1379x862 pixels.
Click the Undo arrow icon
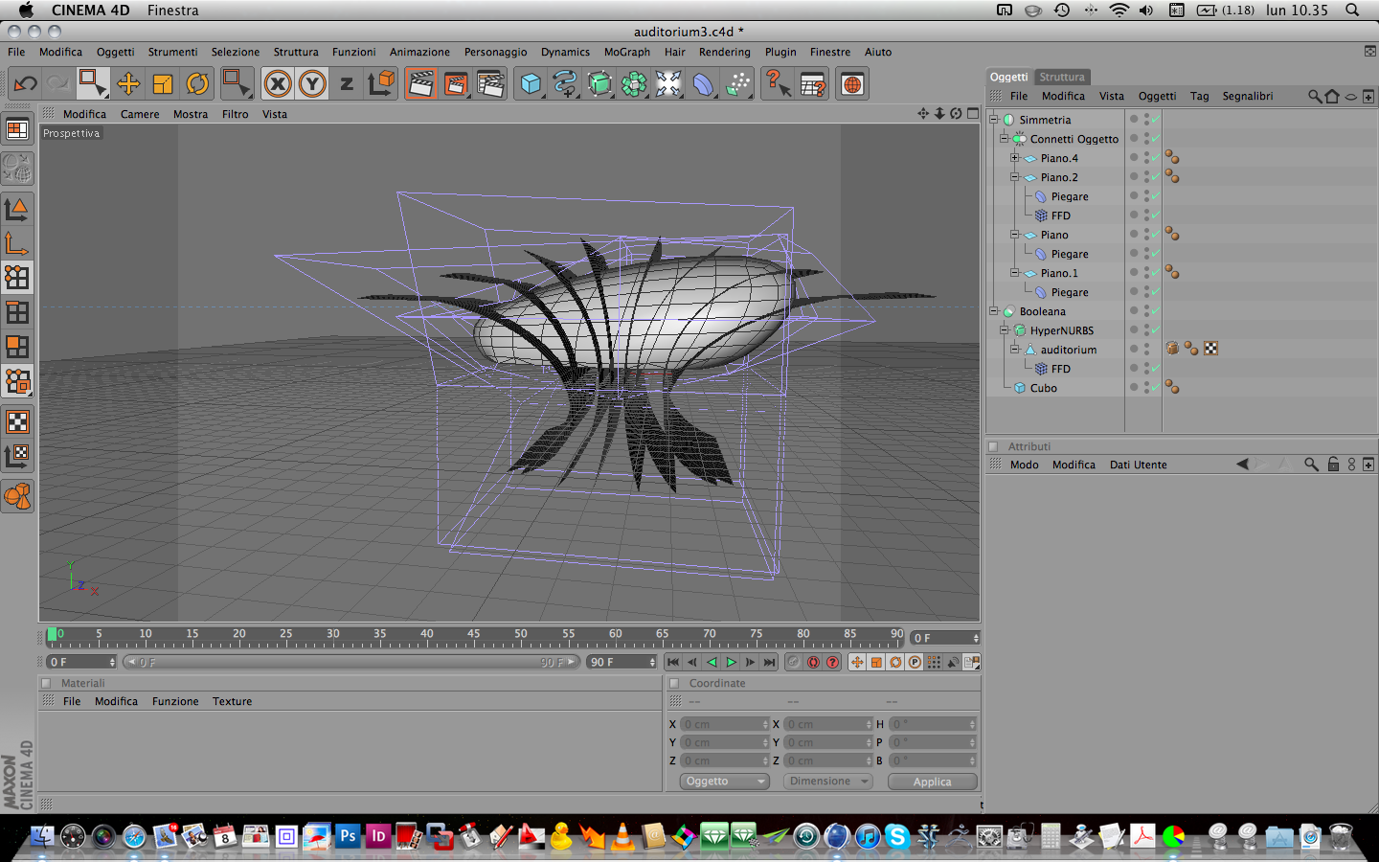[x=25, y=84]
